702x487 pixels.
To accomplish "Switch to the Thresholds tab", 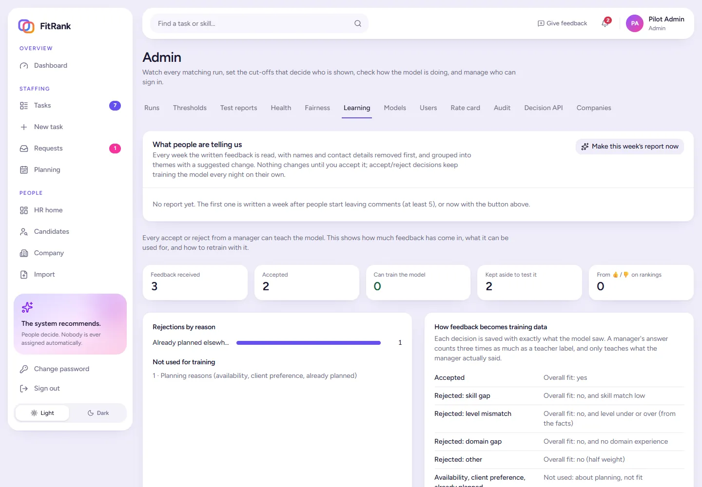I will (190, 108).
